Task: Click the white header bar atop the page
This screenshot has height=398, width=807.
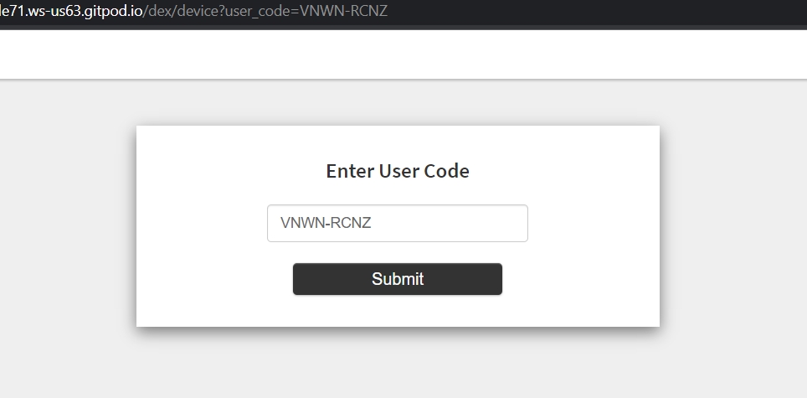Action: pyautogui.click(x=402, y=55)
